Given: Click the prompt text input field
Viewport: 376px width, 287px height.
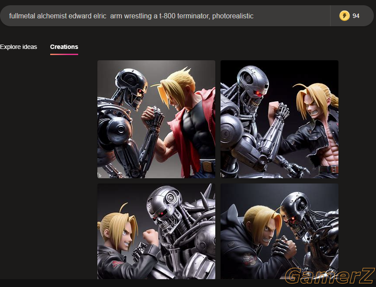Looking at the screenshot, I should click(x=166, y=16).
